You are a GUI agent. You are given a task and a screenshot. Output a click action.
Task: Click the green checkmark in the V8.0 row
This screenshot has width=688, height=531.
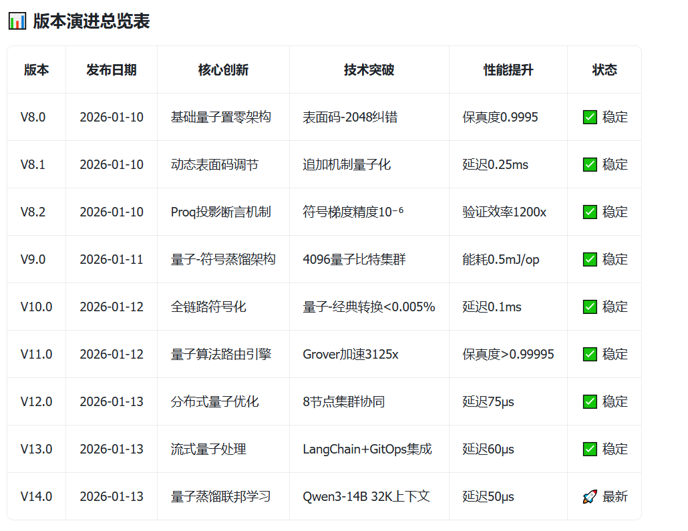(590, 117)
